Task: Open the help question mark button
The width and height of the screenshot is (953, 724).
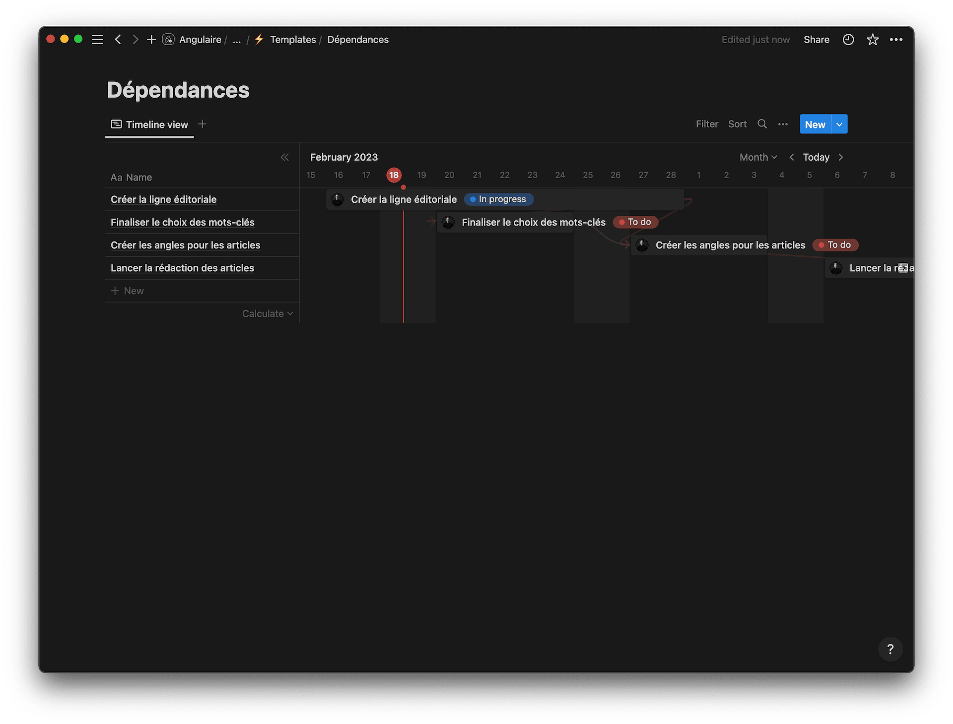Action: tap(890, 649)
